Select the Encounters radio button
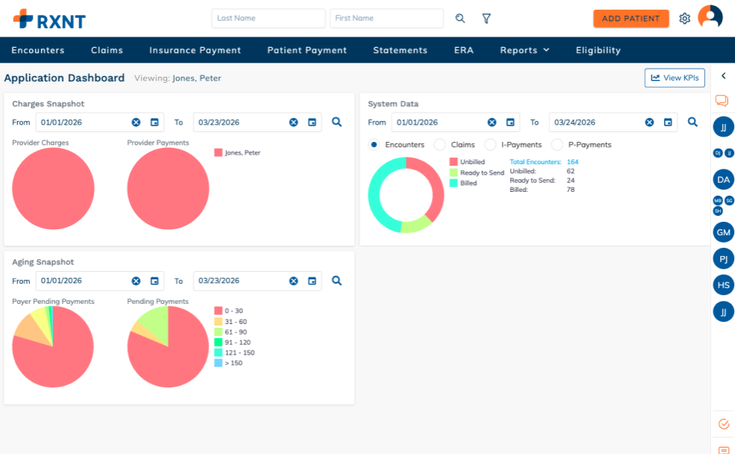 (x=374, y=145)
